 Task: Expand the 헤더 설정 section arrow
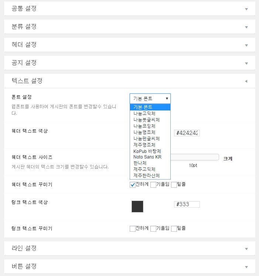(246, 45)
